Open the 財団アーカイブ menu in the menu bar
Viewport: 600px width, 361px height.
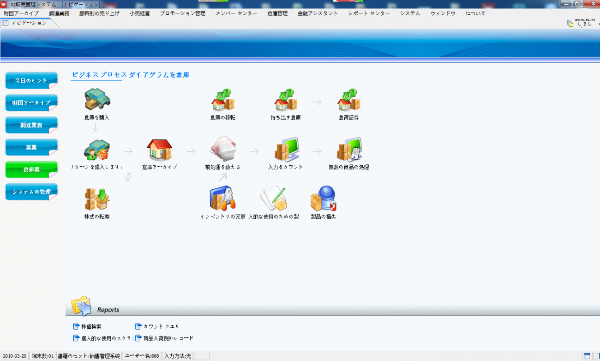(x=21, y=13)
